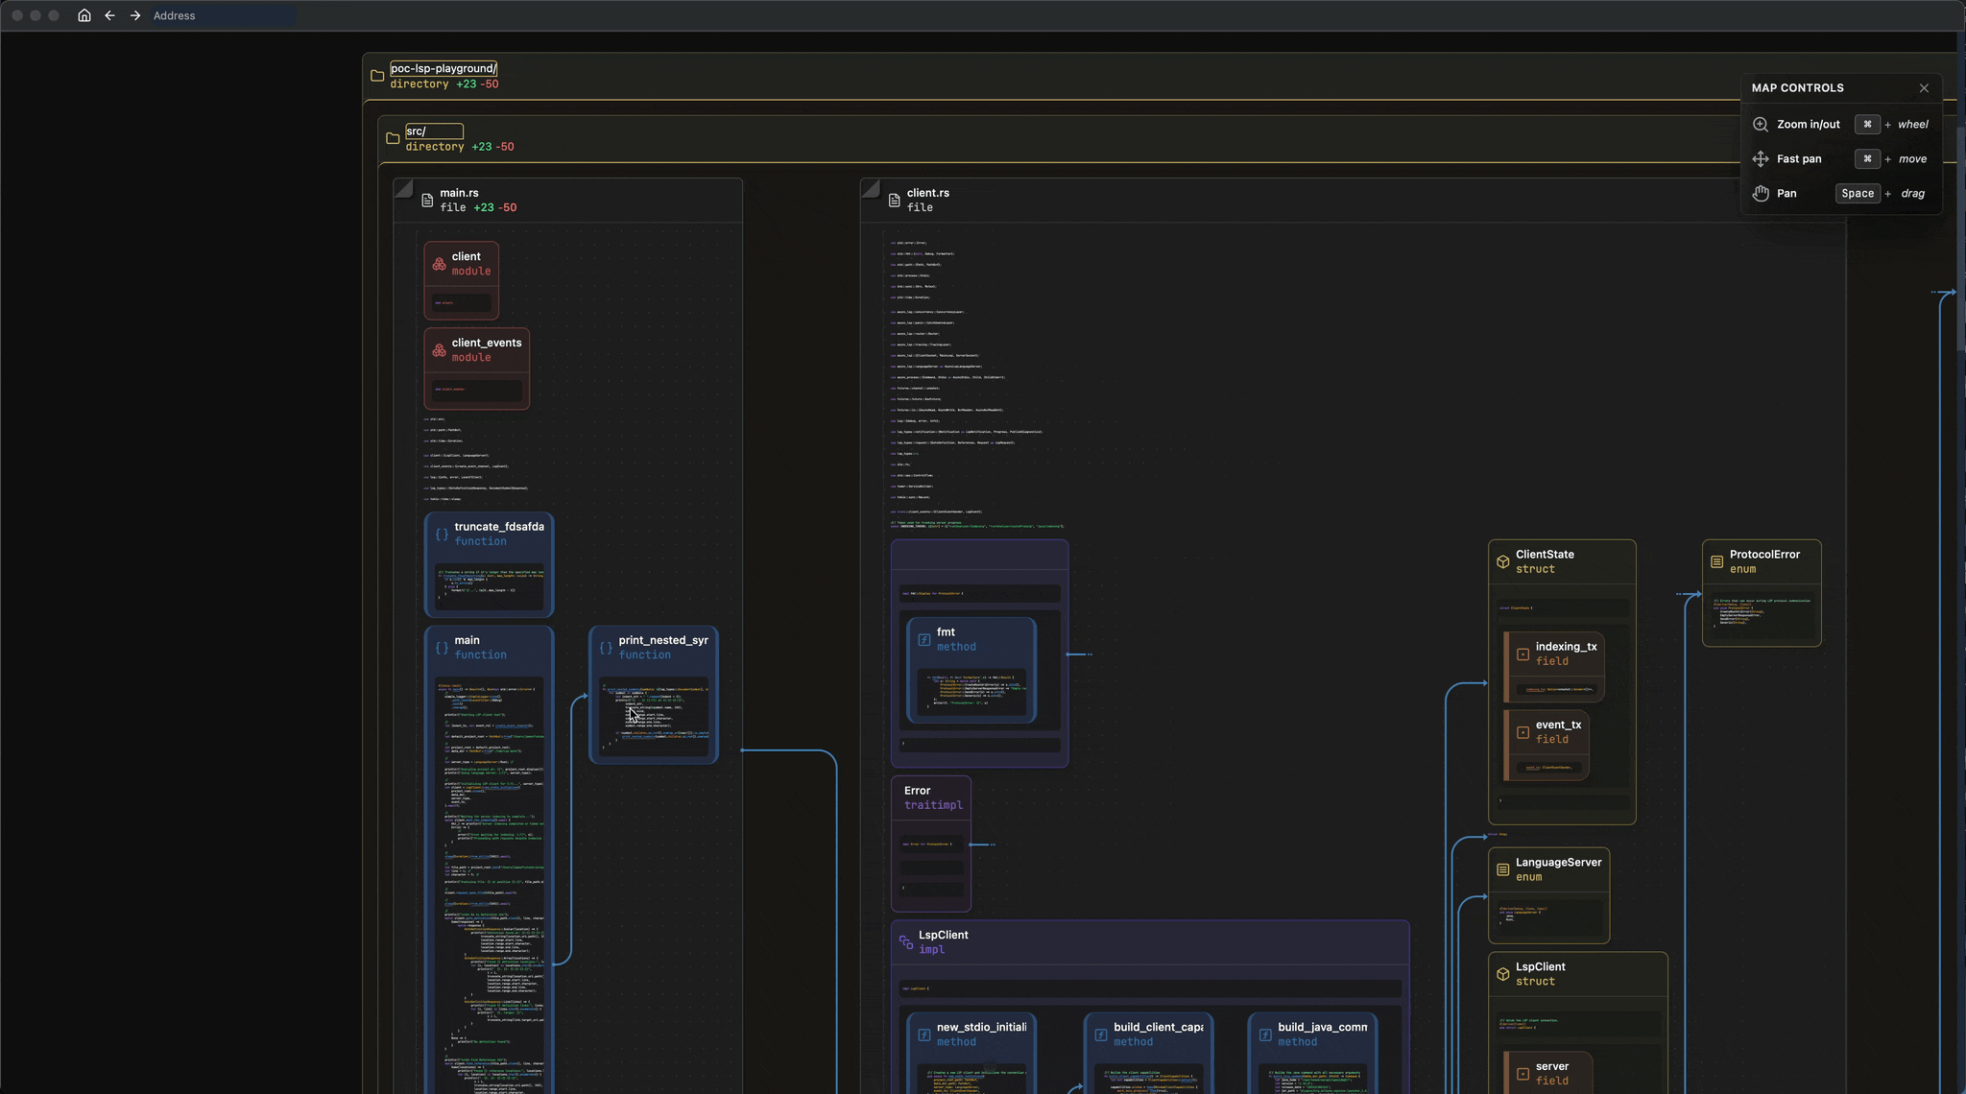Screen dimensions: 1966x1094
Task: Go forward with the right arrow
Action: 135,15
